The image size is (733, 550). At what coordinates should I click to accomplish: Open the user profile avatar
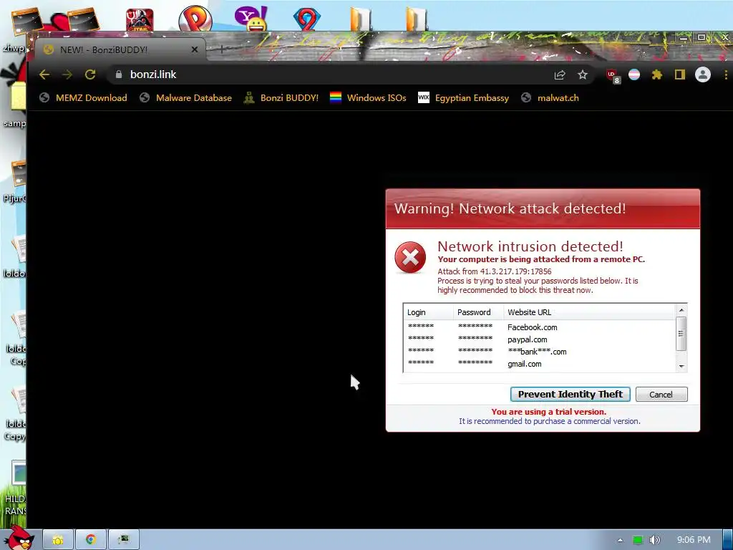pyautogui.click(x=703, y=74)
